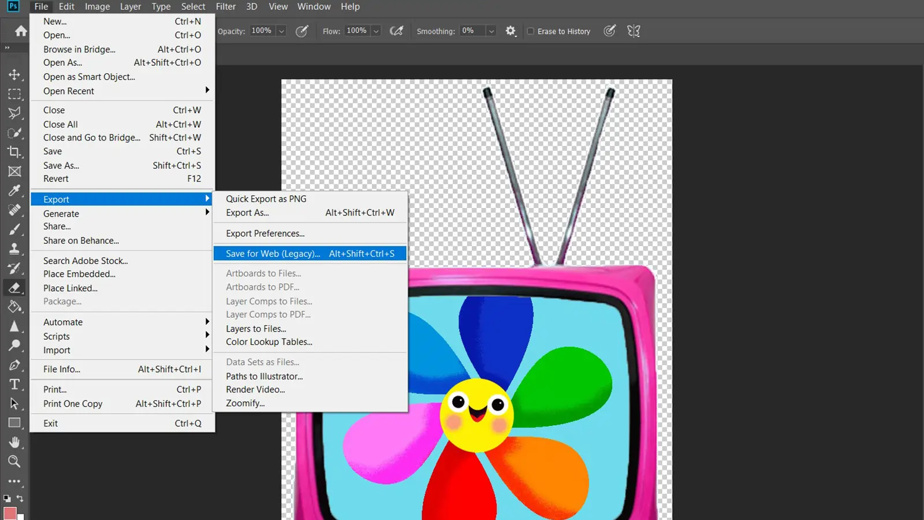Select the Brush tool
The image size is (924, 520).
click(14, 229)
